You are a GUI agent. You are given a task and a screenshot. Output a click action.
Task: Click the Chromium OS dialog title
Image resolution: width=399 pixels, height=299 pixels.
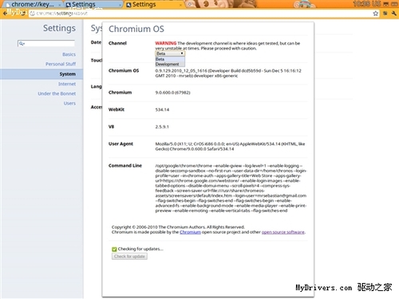[x=136, y=29]
